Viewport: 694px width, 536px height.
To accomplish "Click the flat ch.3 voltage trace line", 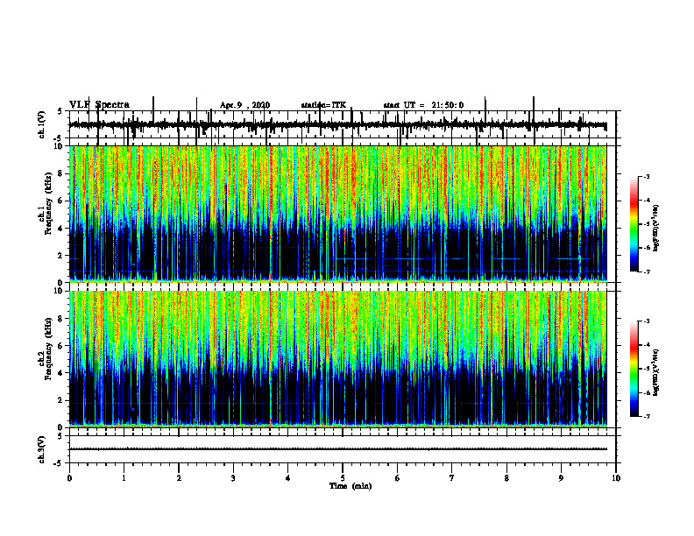I will point(338,449).
